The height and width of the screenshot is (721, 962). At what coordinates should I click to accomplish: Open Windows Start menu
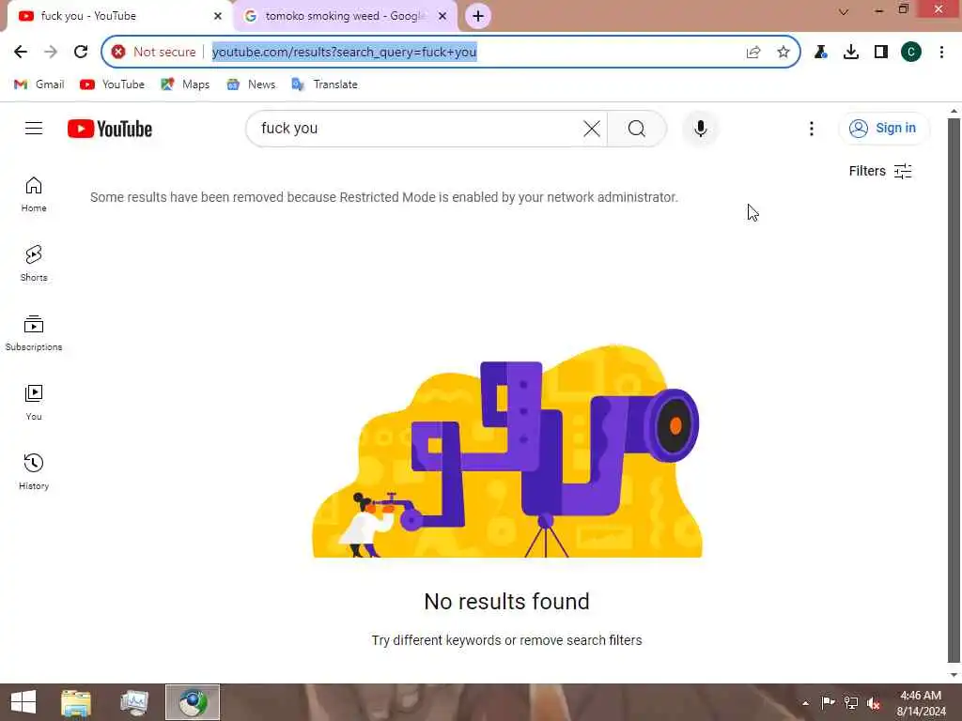pos(23,702)
